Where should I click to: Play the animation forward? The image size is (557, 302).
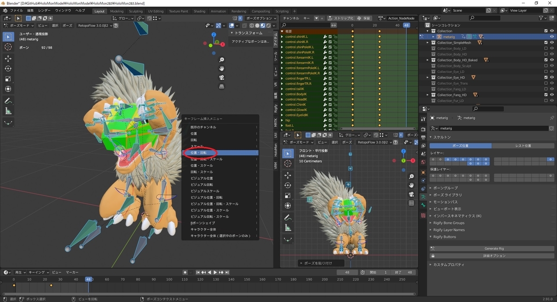215,272
